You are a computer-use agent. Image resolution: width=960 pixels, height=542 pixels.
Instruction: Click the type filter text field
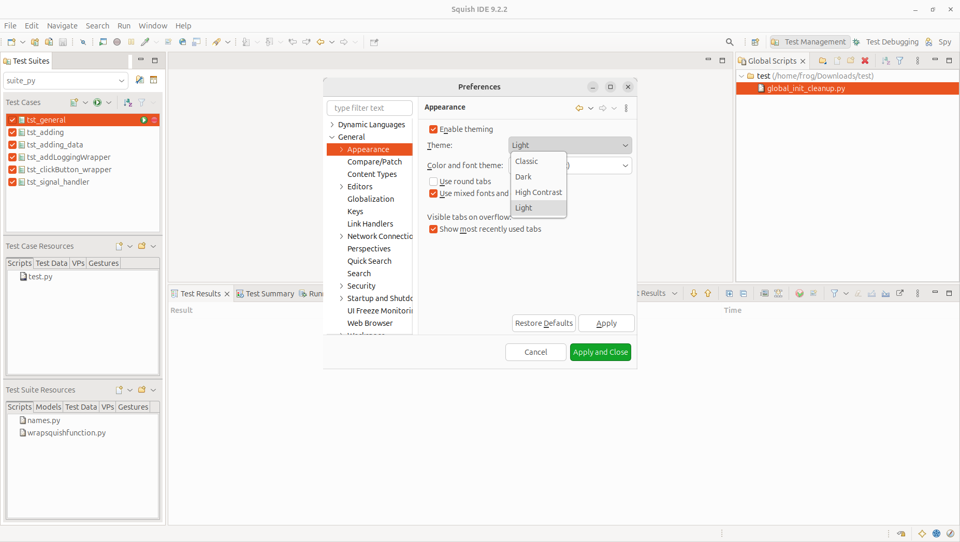(370, 108)
